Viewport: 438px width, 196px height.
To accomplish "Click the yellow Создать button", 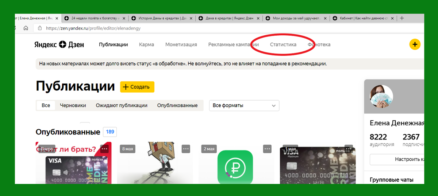I will pos(137,87).
